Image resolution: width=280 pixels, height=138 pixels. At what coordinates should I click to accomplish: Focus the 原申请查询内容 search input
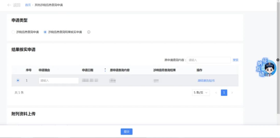(x=209, y=60)
